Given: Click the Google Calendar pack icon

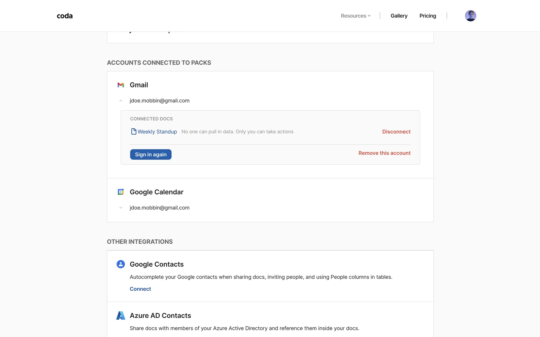Looking at the screenshot, I should coord(121,192).
